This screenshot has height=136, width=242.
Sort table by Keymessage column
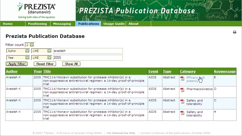tap(225, 71)
